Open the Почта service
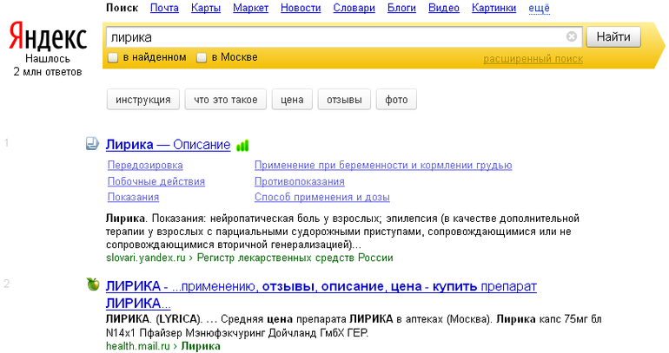Screen dimensions: 669x353 click(x=164, y=8)
